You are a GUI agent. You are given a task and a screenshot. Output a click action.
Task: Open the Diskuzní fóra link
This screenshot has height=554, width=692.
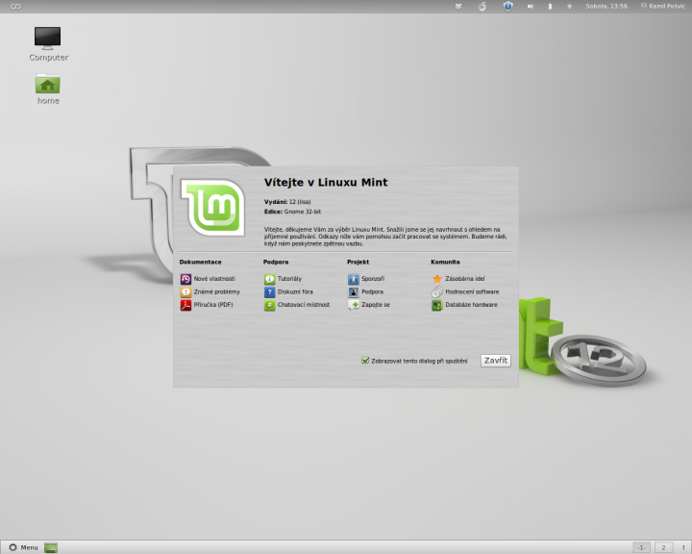pyautogui.click(x=295, y=292)
